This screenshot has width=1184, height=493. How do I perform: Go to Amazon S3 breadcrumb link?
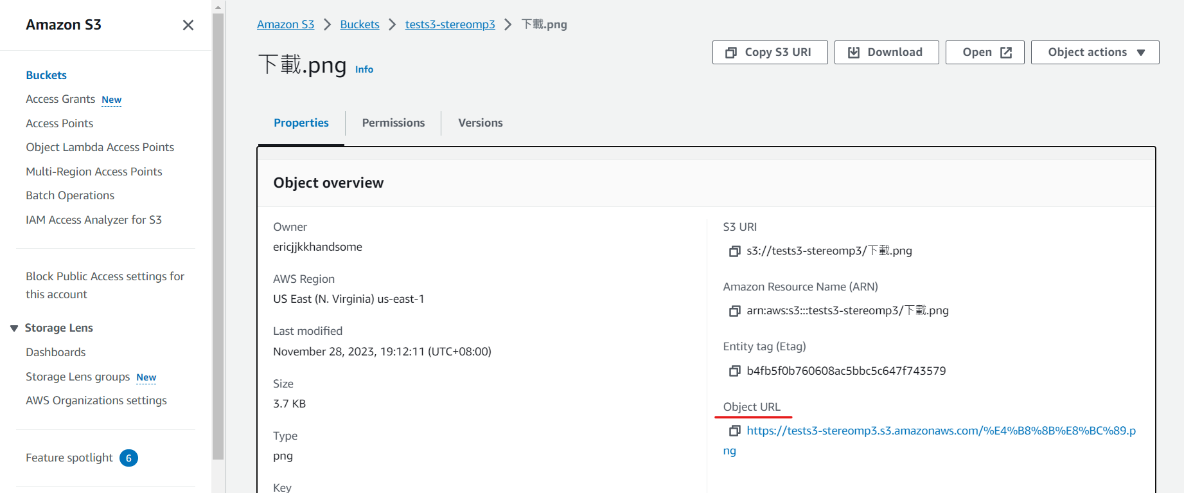pos(285,24)
